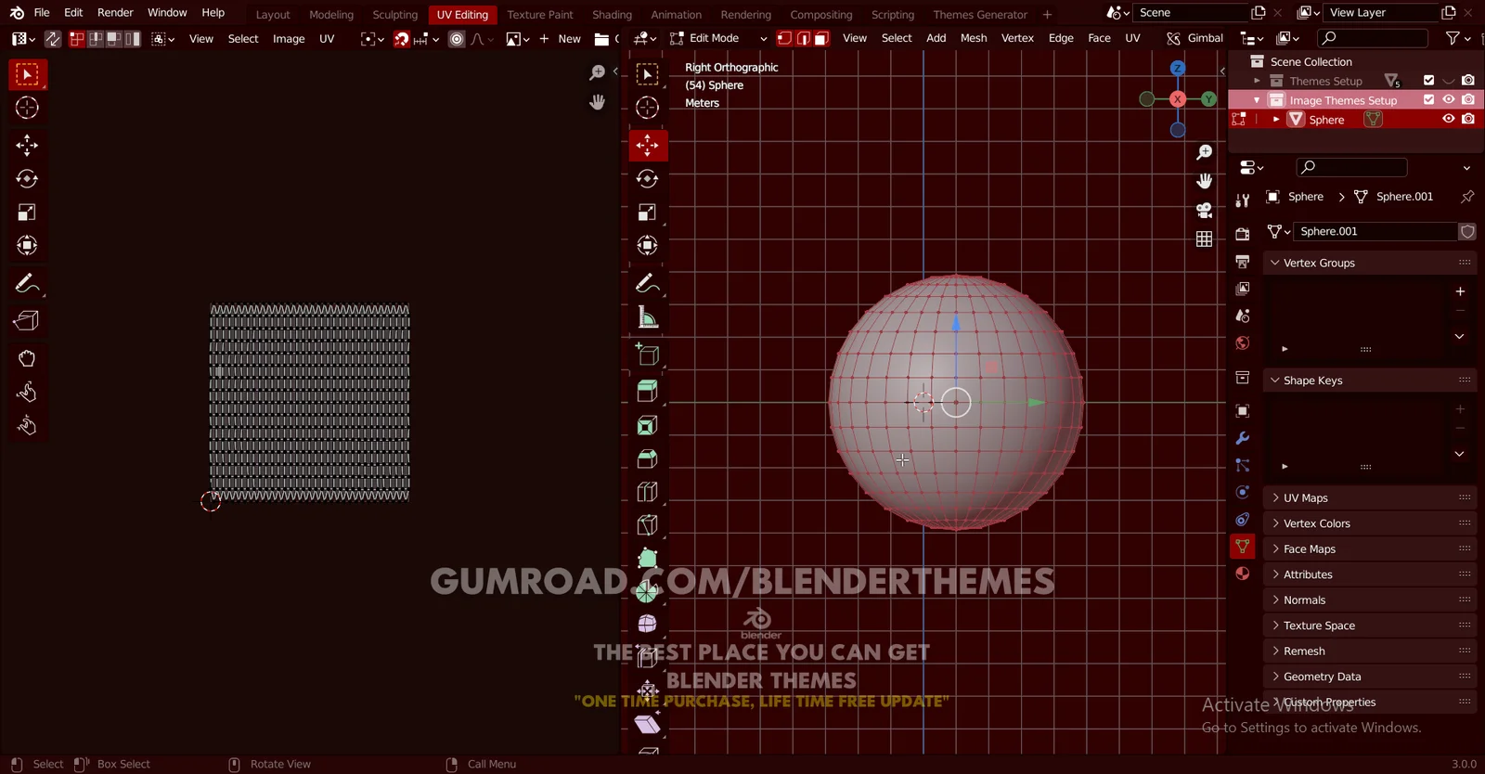Activate the UV editor Rotate tool
1485x774 pixels.
[x=27, y=178]
